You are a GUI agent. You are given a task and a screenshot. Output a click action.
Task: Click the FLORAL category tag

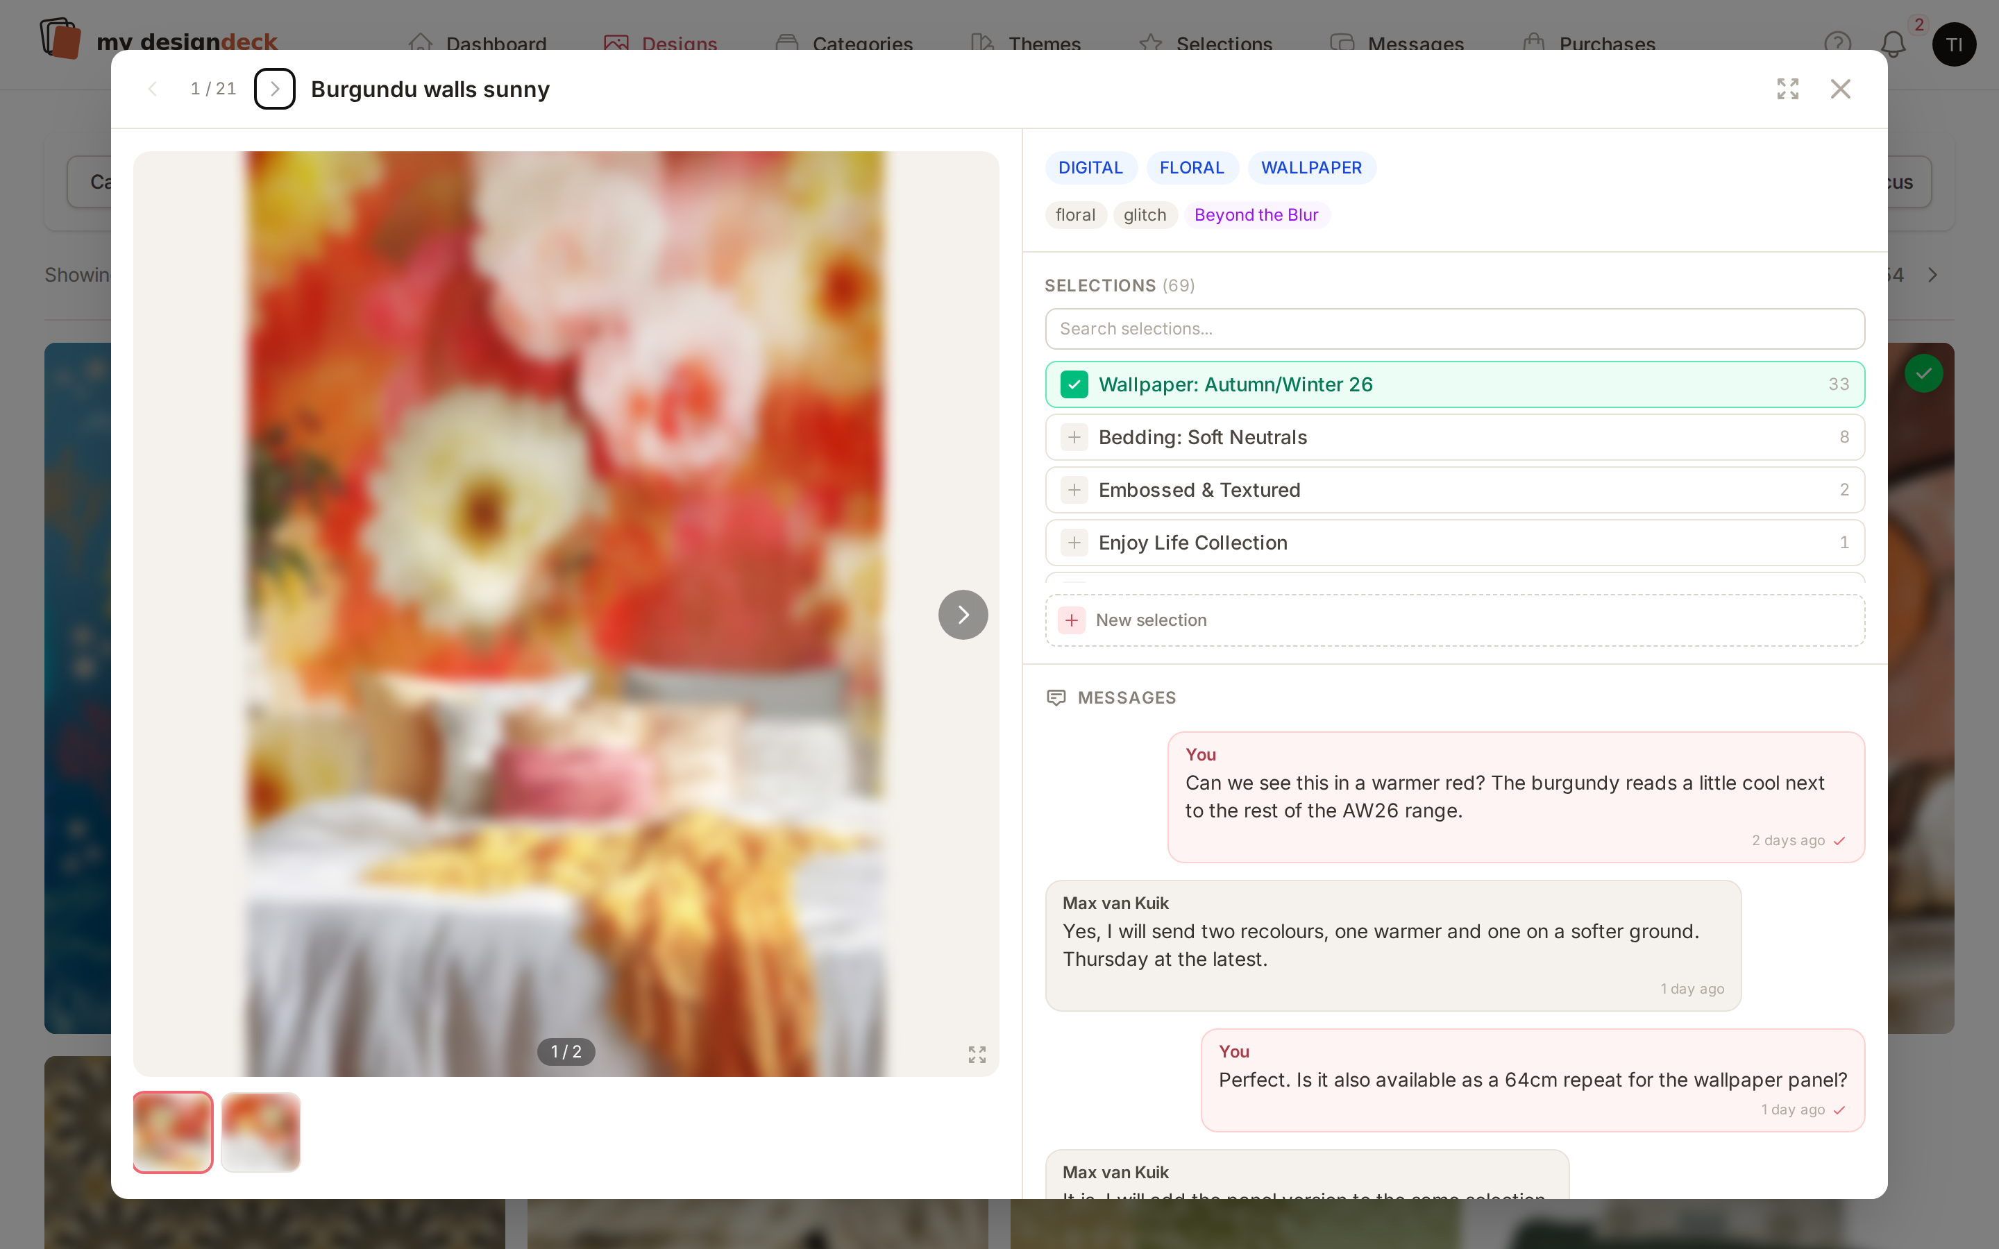pos(1191,168)
